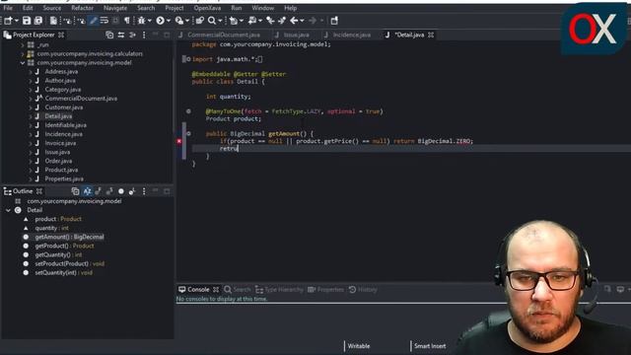631x355 pixels.
Task: Toggle Show Whitespace Characters pilcrow icon
Action: [x=127, y=21]
